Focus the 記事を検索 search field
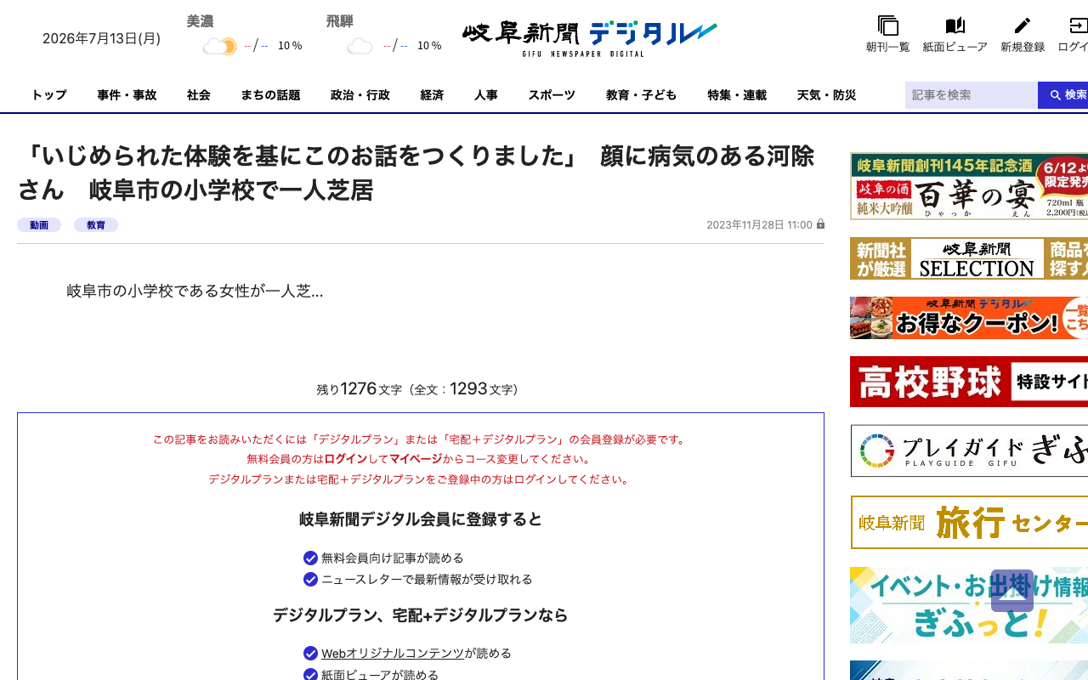1088x680 pixels. 972,95
